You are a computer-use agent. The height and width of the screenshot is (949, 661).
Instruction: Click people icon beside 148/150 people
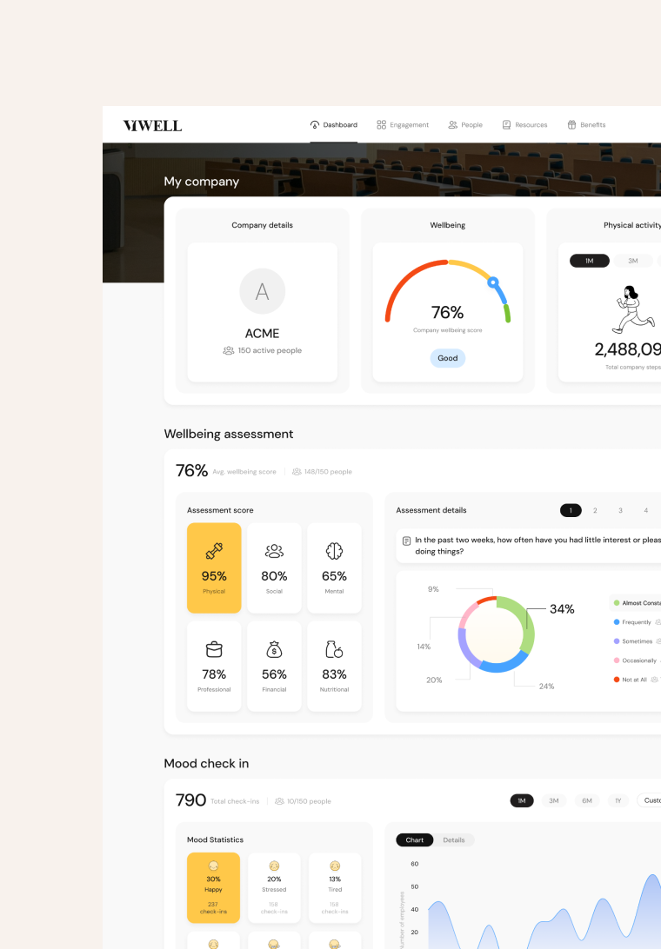[x=297, y=472]
